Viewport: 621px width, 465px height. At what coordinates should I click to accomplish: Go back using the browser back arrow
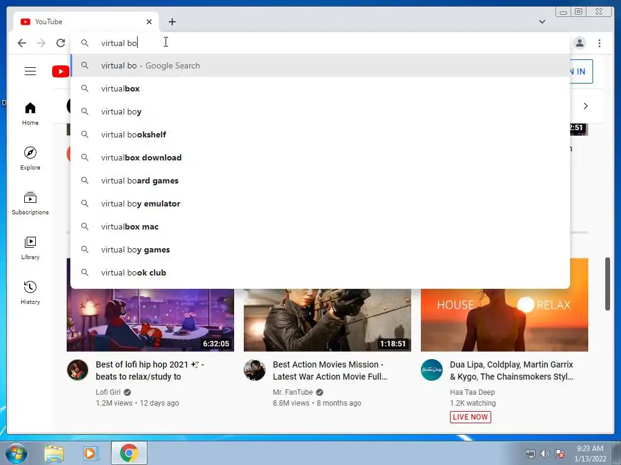(x=22, y=43)
